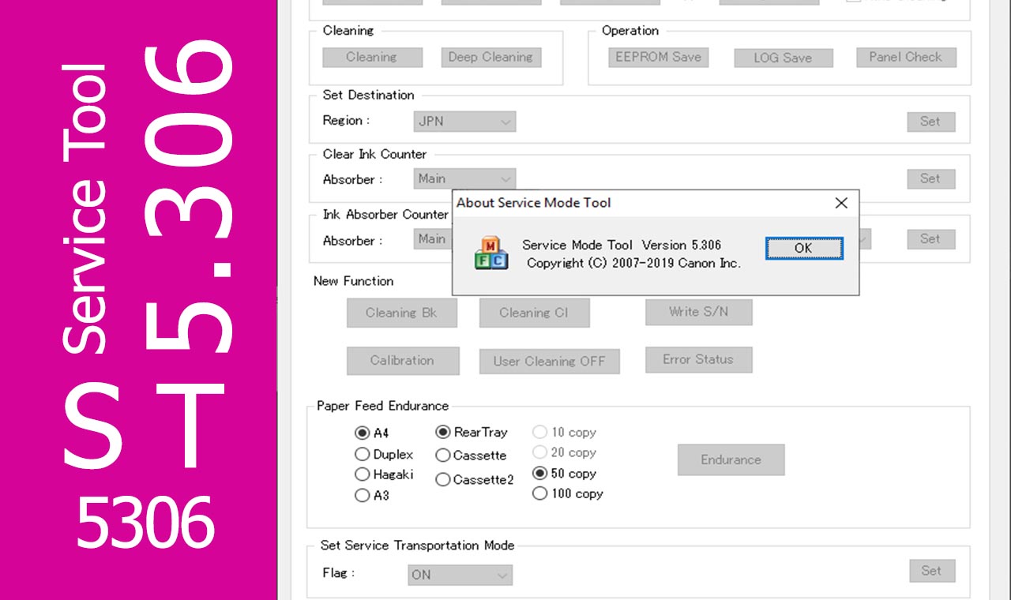Click the Error Status button
Viewport: 1011px width, 600px height.
tap(698, 359)
